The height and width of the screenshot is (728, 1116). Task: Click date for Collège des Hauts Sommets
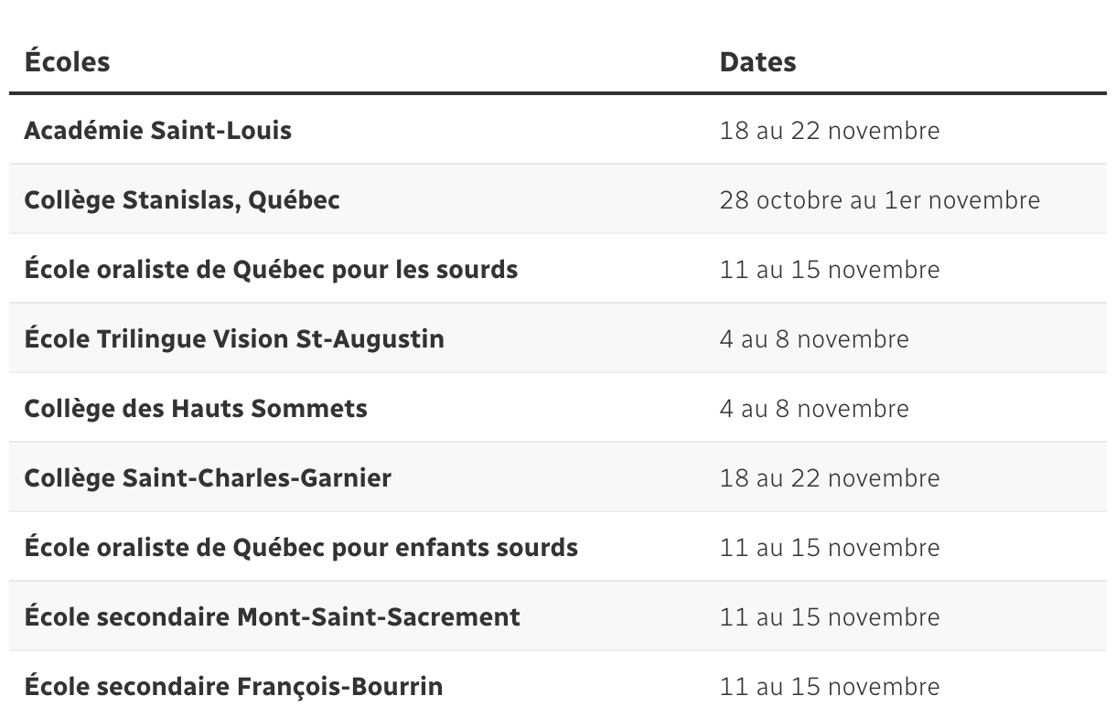[814, 409]
